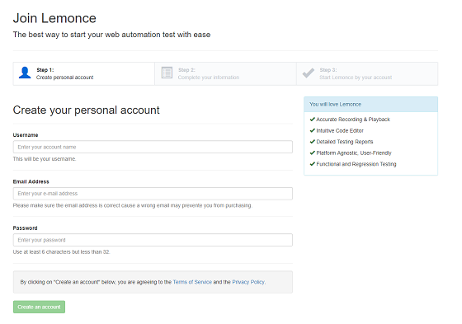Open the Privacy Policy link
This screenshot has width=462, height=324.
pos(248,282)
